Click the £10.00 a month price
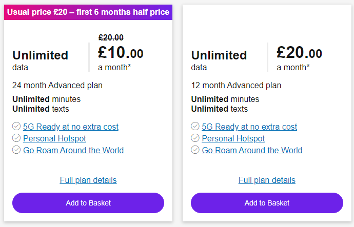 pos(121,57)
